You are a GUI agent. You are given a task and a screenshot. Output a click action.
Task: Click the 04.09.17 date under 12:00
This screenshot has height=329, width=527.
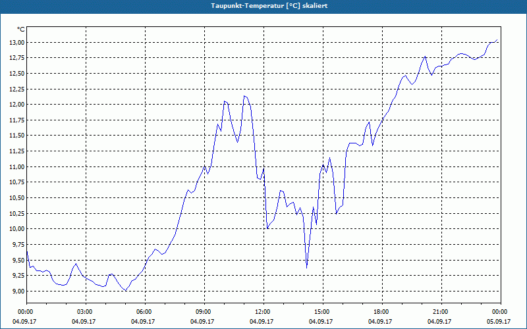pyautogui.click(x=262, y=322)
